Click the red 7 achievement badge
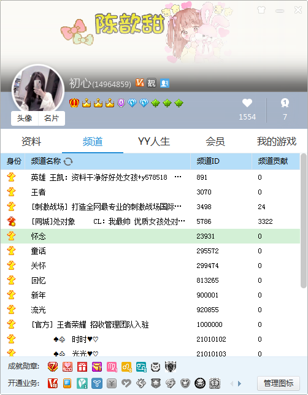 [52, 367]
